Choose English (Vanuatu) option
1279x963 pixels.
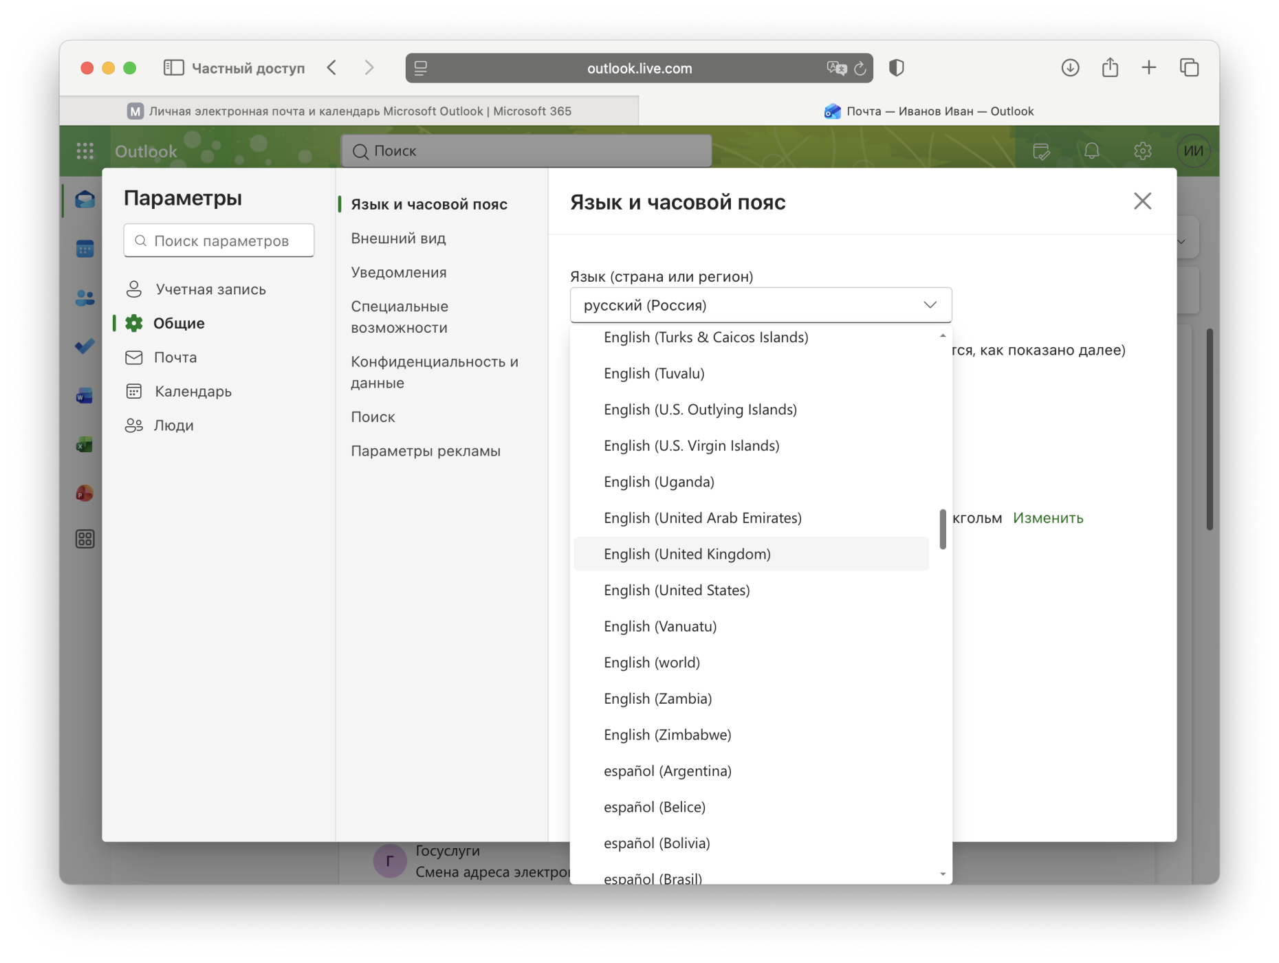pos(752,627)
